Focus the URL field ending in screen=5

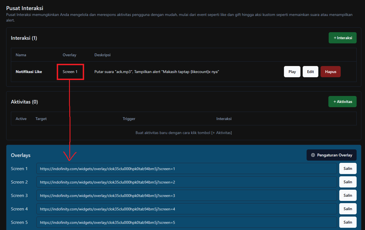tap(186, 222)
